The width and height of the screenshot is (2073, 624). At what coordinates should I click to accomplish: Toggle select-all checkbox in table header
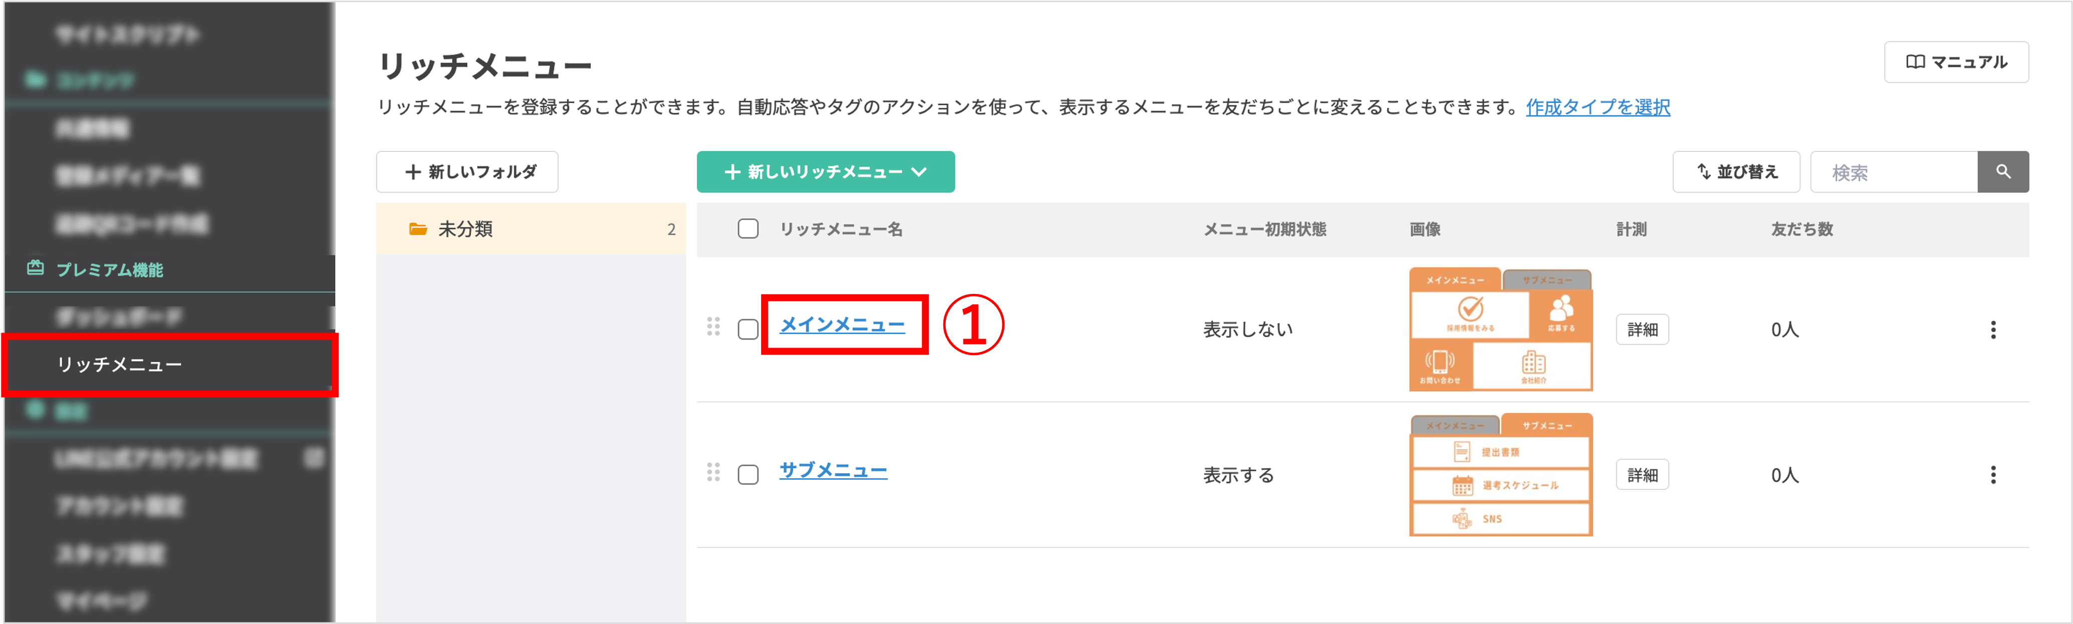[x=747, y=229]
